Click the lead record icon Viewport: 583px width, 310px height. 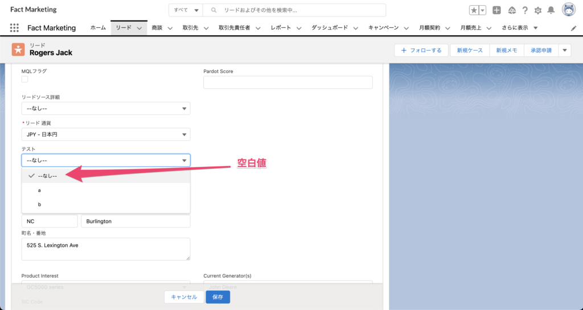coord(18,49)
